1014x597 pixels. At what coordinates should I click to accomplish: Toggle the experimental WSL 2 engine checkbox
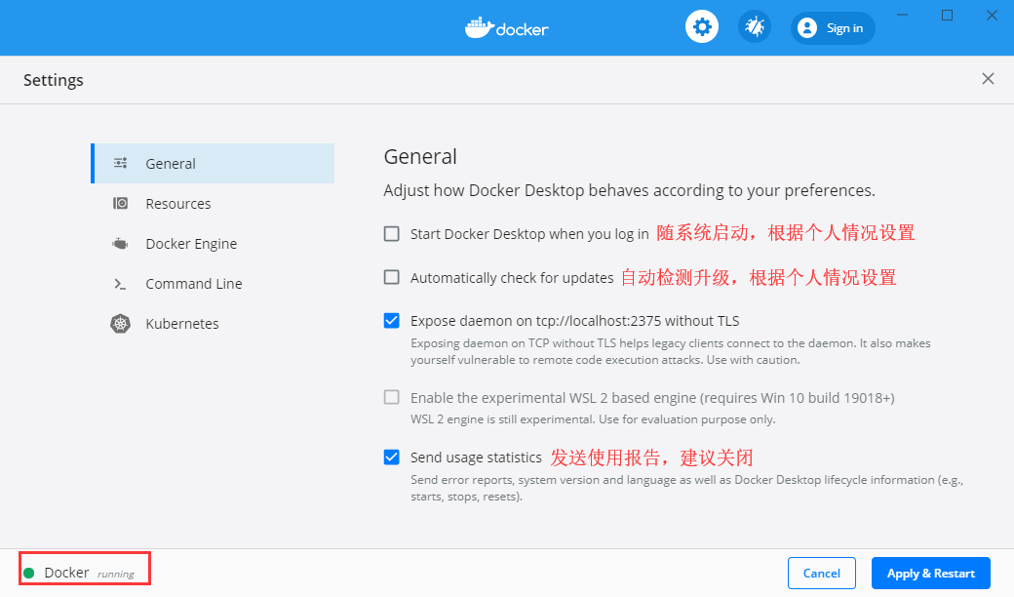point(391,397)
